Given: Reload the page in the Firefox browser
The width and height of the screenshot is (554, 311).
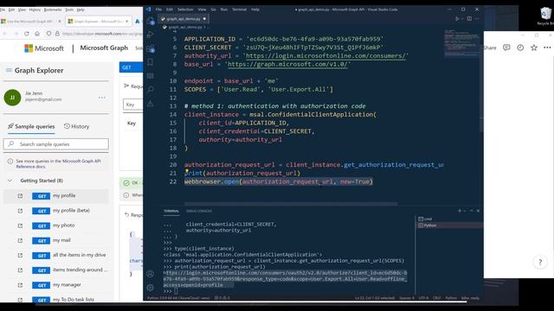Looking at the screenshot, I should pyautogui.click(x=27, y=34).
